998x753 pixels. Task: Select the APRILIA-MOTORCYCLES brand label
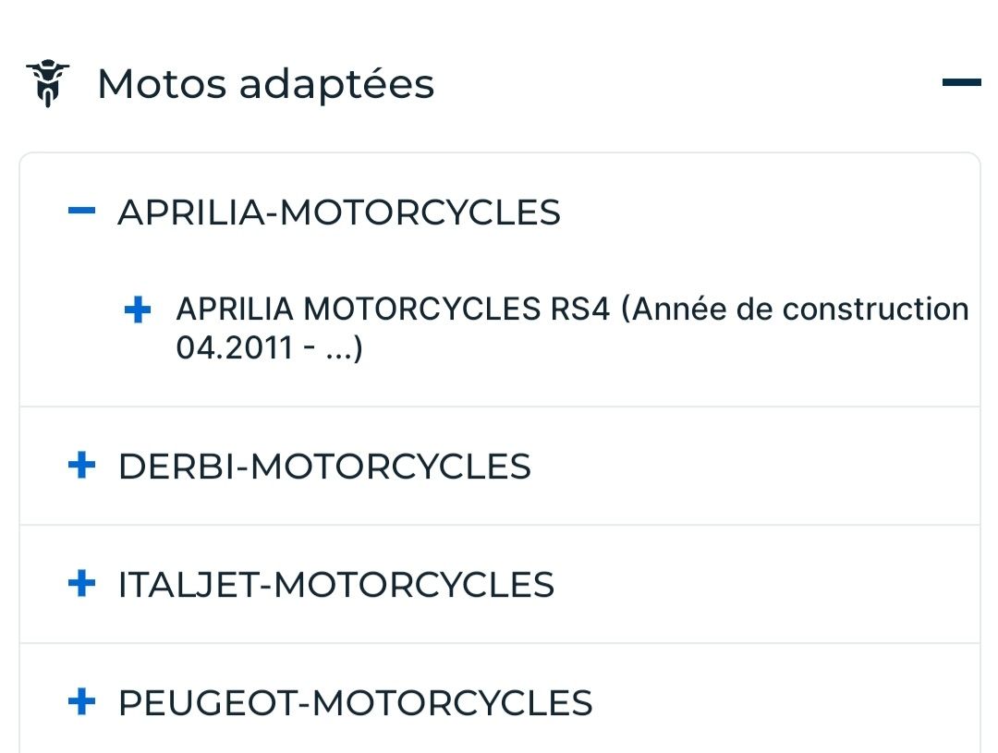point(338,213)
